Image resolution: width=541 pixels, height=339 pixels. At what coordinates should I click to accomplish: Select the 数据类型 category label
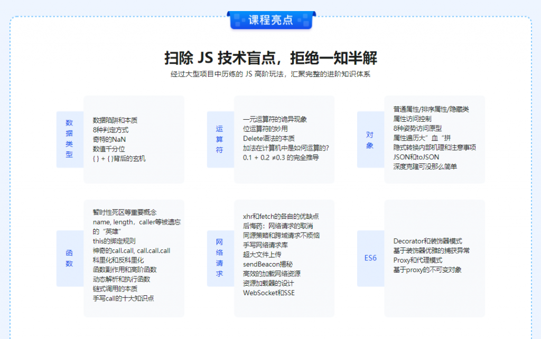[69, 139]
